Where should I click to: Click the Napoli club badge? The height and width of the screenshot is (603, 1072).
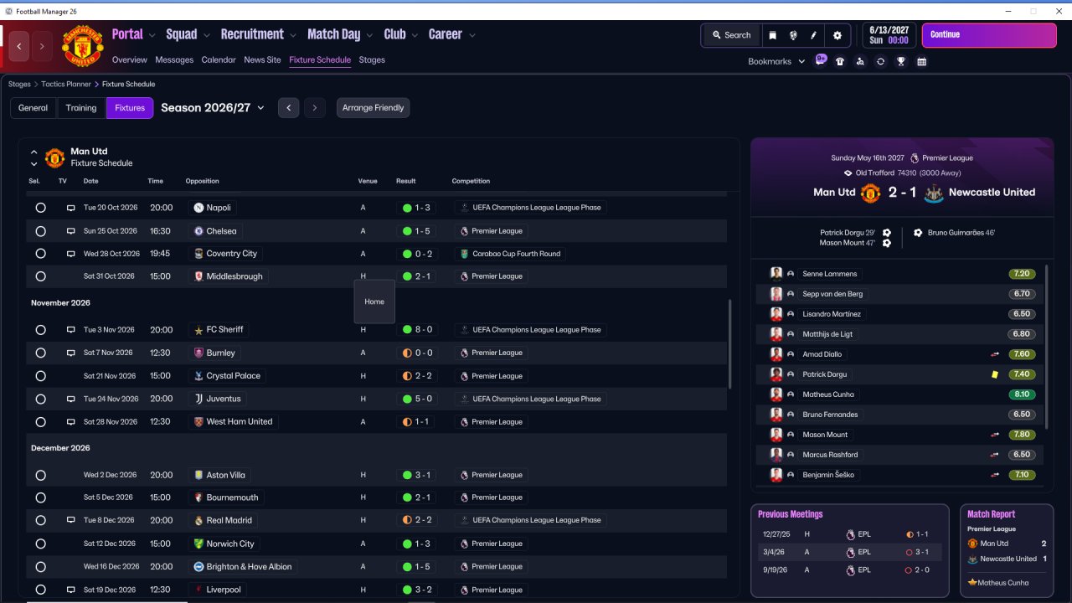[198, 208]
